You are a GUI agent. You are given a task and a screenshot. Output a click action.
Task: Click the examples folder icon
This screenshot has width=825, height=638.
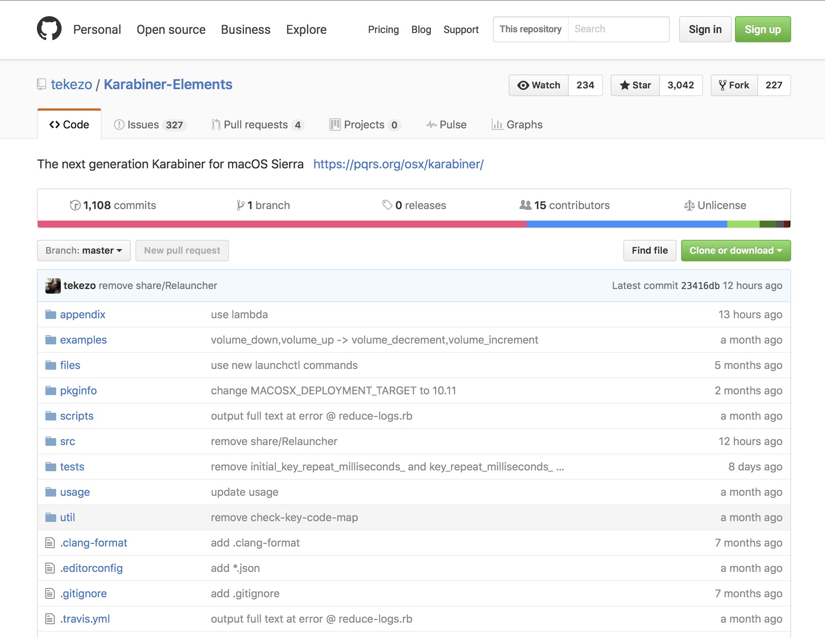click(51, 340)
